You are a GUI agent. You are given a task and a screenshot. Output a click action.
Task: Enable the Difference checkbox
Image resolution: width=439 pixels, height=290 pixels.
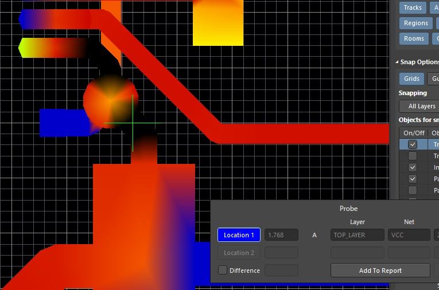pyautogui.click(x=223, y=270)
